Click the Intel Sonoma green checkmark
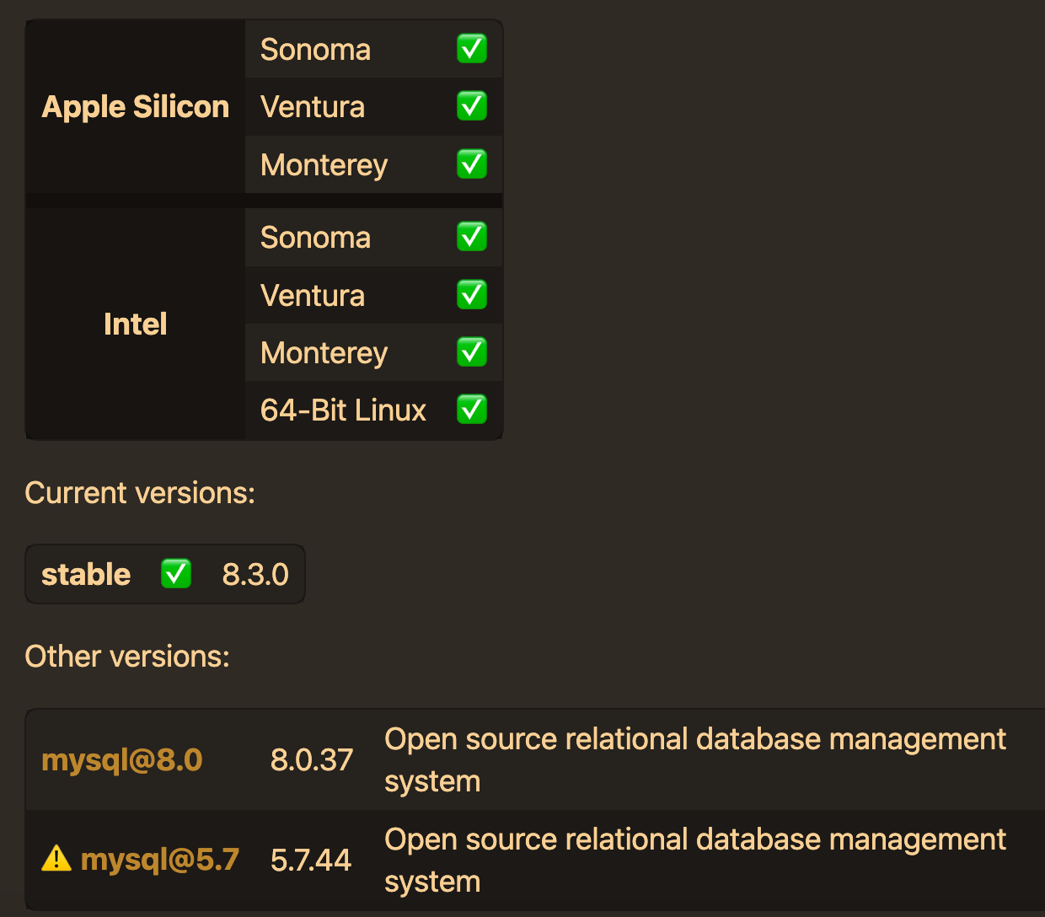The image size is (1045, 917). [471, 237]
